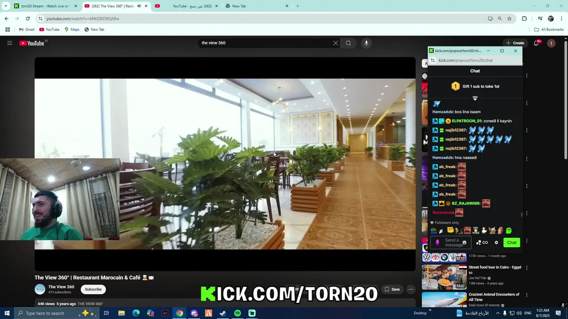
Task: Open Gmail bookmark
Action: (x=27, y=30)
